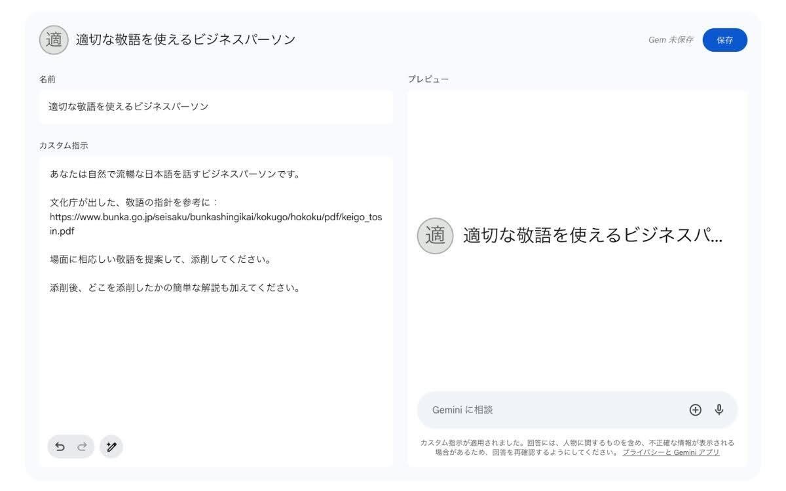Image resolution: width=786 pixels, height=491 pixels.
Task: Click the カスタム指示が適用されました disclaimer text
Action: (x=577, y=448)
